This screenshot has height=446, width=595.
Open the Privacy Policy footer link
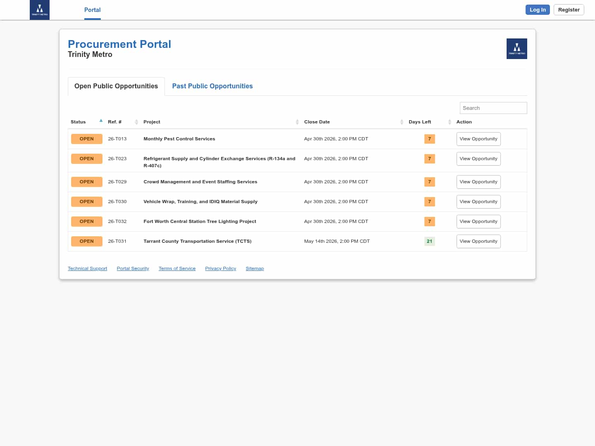point(221,268)
